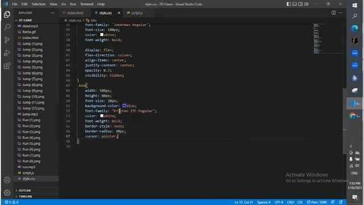364x205 pixels.
Task: Open Microsoft Edge from taskbar
Action: (354, 28)
